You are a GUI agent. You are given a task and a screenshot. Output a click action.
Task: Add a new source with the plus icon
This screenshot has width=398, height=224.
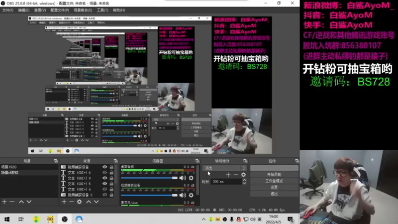[x=64, y=202]
